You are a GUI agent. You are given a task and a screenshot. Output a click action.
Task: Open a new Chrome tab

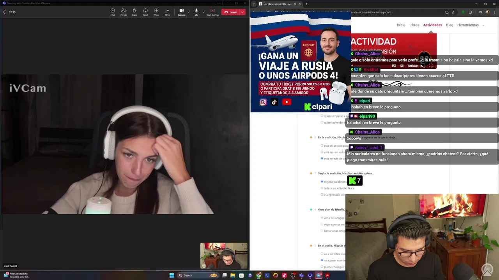pos(306,4)
